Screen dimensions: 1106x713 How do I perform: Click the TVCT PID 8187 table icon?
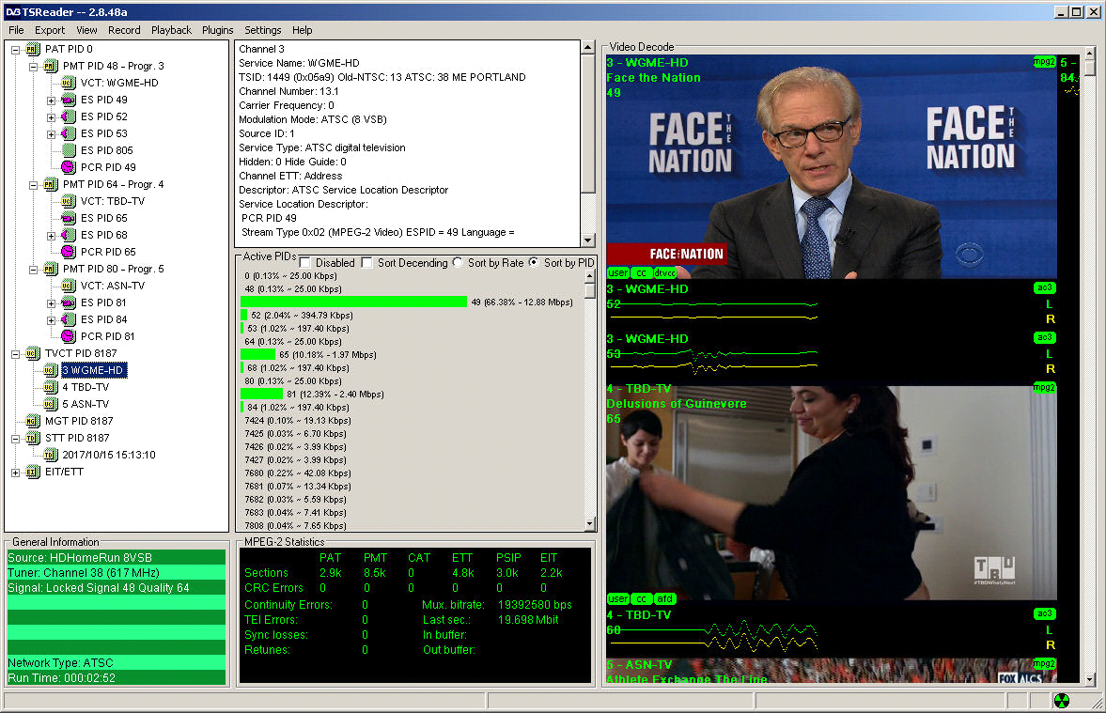33,353
